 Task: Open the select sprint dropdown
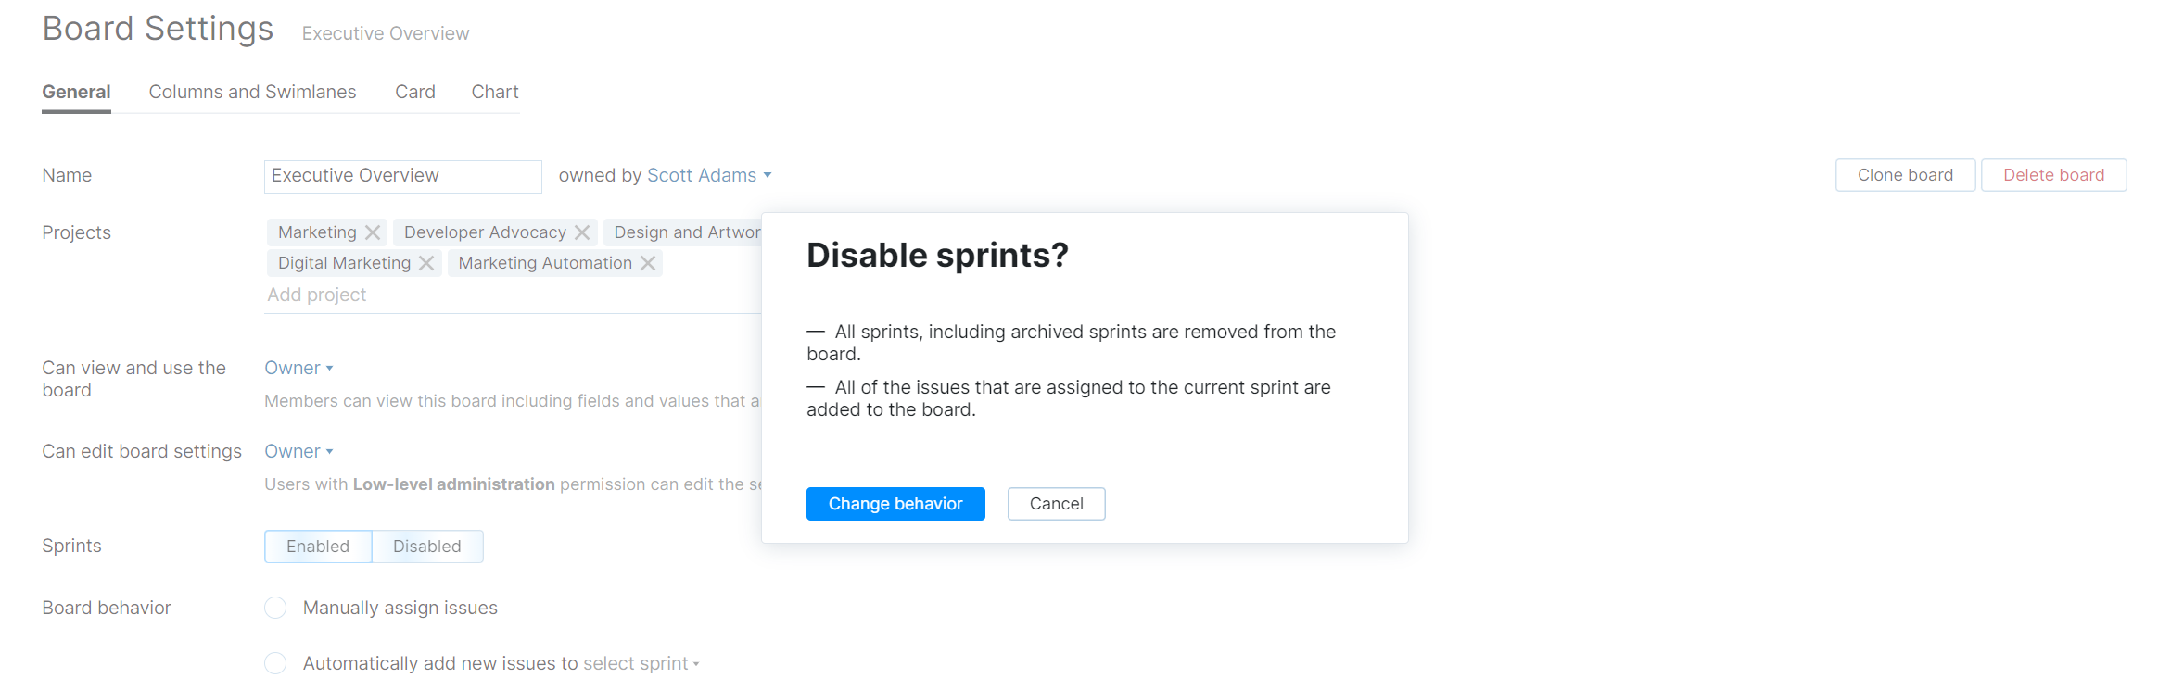click(x=641, y=663)
